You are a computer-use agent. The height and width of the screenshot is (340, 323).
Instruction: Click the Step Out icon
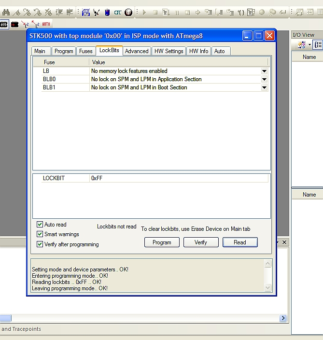click(x=230, y=13)
